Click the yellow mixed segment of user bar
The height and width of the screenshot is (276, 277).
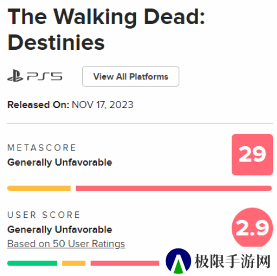click(74, 263)
